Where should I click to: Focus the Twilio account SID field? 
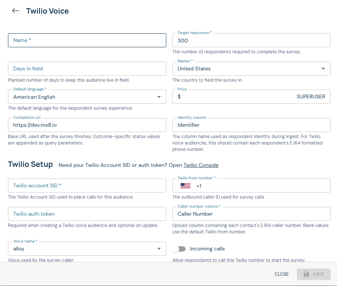pos(87,185)
